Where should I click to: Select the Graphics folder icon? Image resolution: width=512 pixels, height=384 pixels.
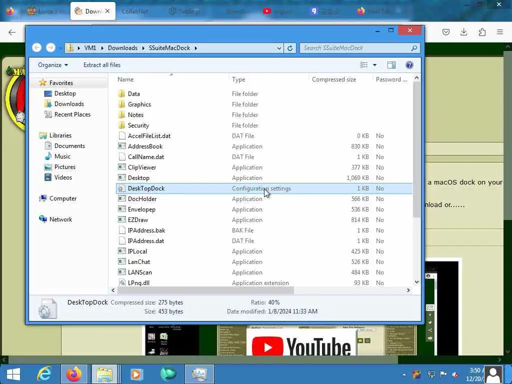coord(122,104)
